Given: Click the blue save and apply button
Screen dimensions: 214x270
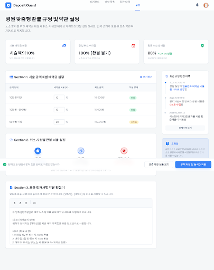Looking at the screenshot, I should pos(193,165).
